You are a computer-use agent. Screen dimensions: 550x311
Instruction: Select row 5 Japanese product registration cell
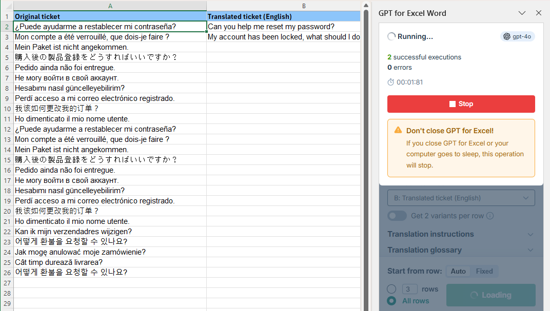click(x=110, y=57)
